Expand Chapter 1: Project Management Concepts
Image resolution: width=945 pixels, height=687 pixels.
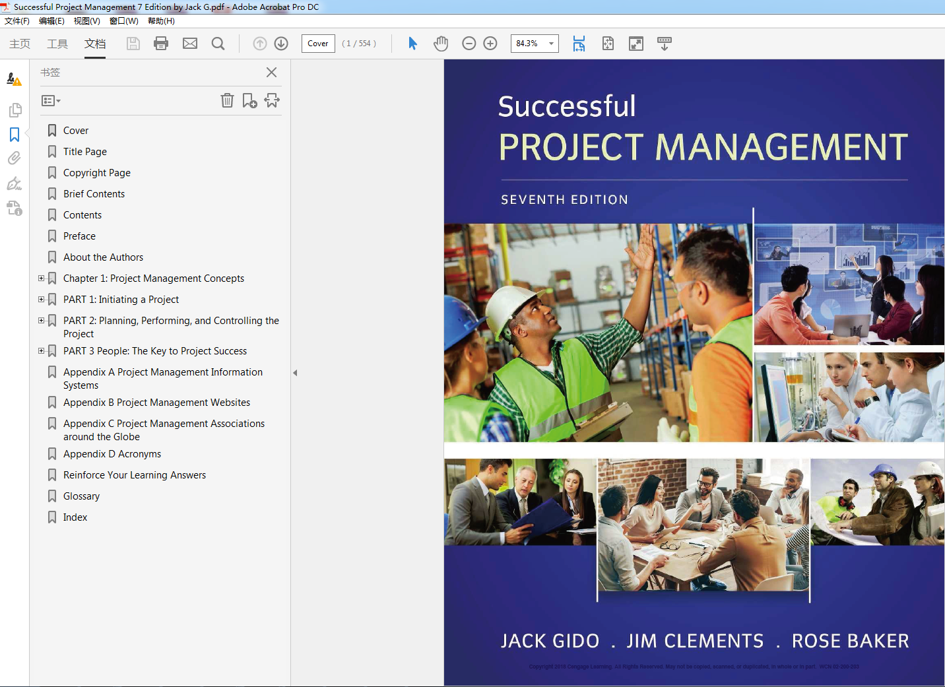(41, 278)
